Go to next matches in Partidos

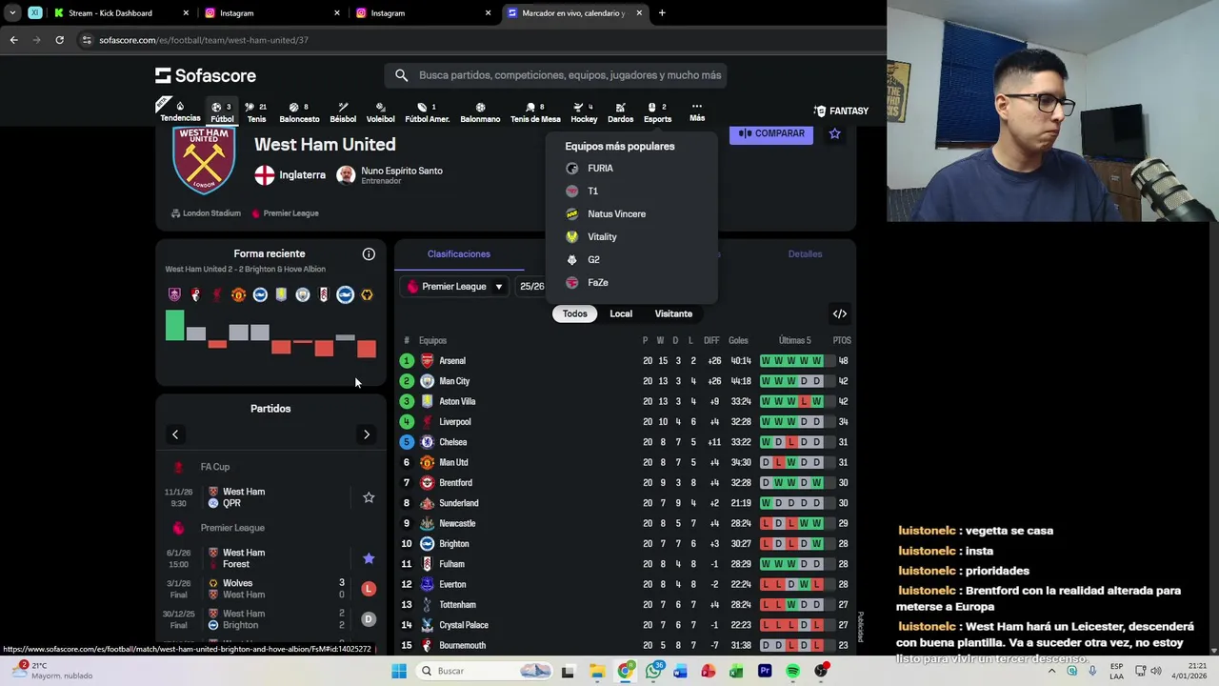pyautogui.click(x=367, y=434)
